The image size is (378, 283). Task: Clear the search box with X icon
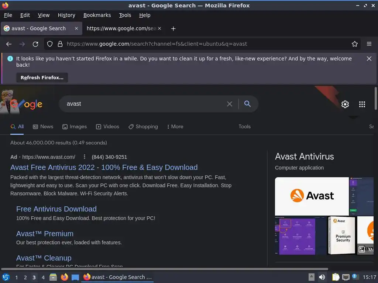[x=230, y=104]
